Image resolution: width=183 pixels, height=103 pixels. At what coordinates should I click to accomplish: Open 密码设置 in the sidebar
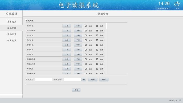coord(12,34)
